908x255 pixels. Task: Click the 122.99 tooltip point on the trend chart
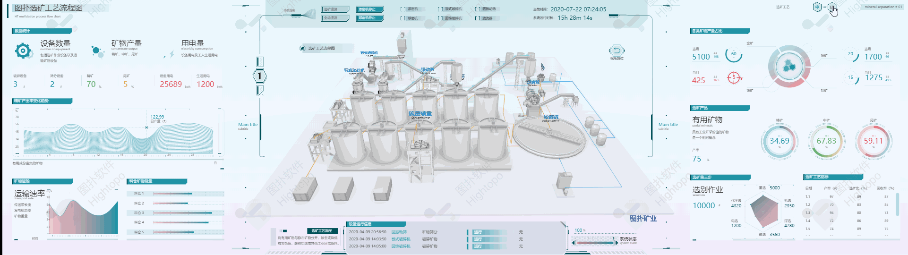click(x=146, y=127)
